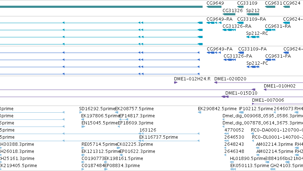Click the DME1-020D20 BAC label

point(230,79)
